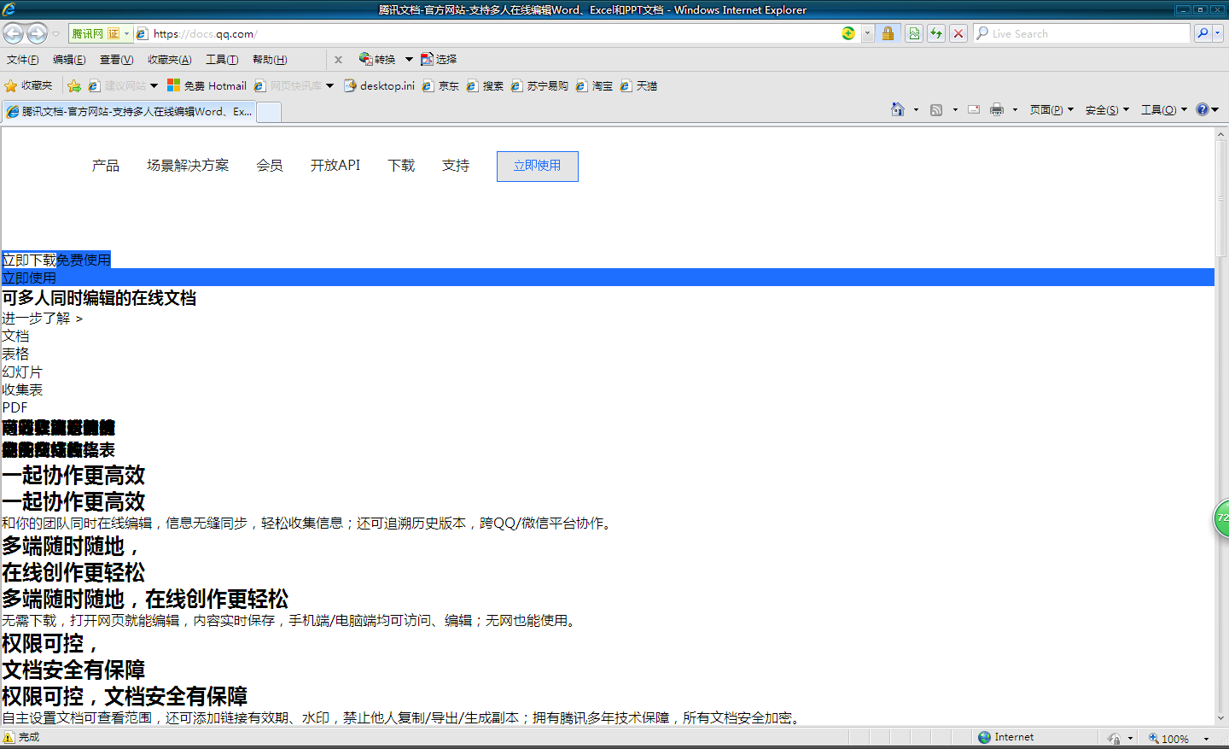Open the 产品 navigation item
1229x749 pixels.
point(106,166)
